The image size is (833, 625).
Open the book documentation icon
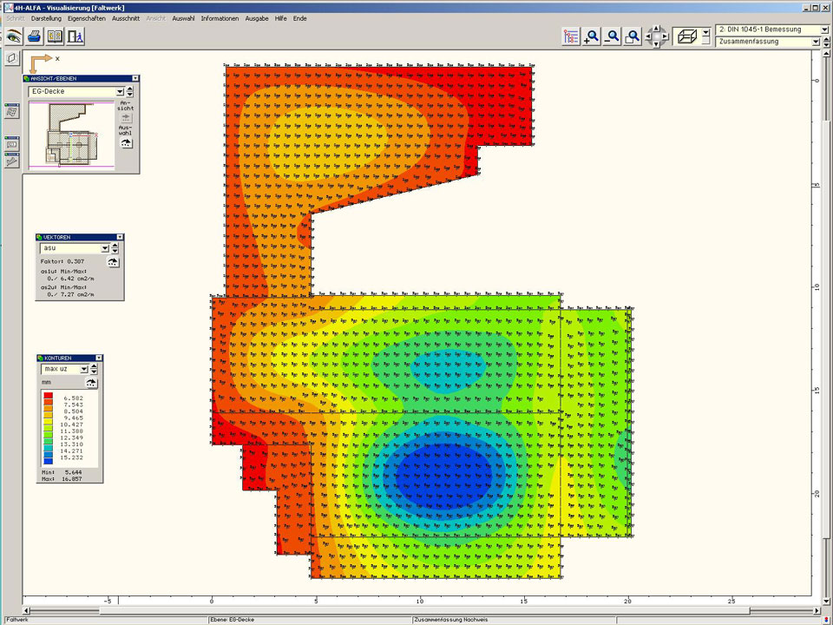coord(56,36)
